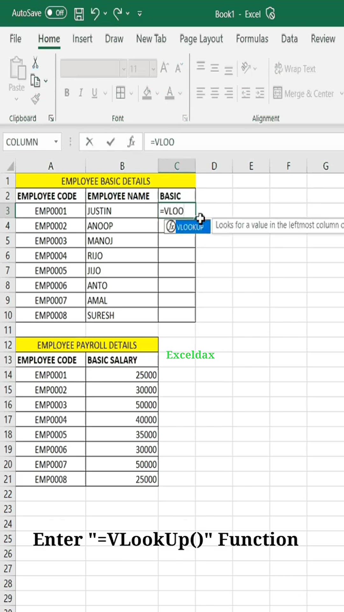Click Decrease Font Size icon
Image resolution: width=344 pixels, height=612 pixels.
(x=179, y=68)
